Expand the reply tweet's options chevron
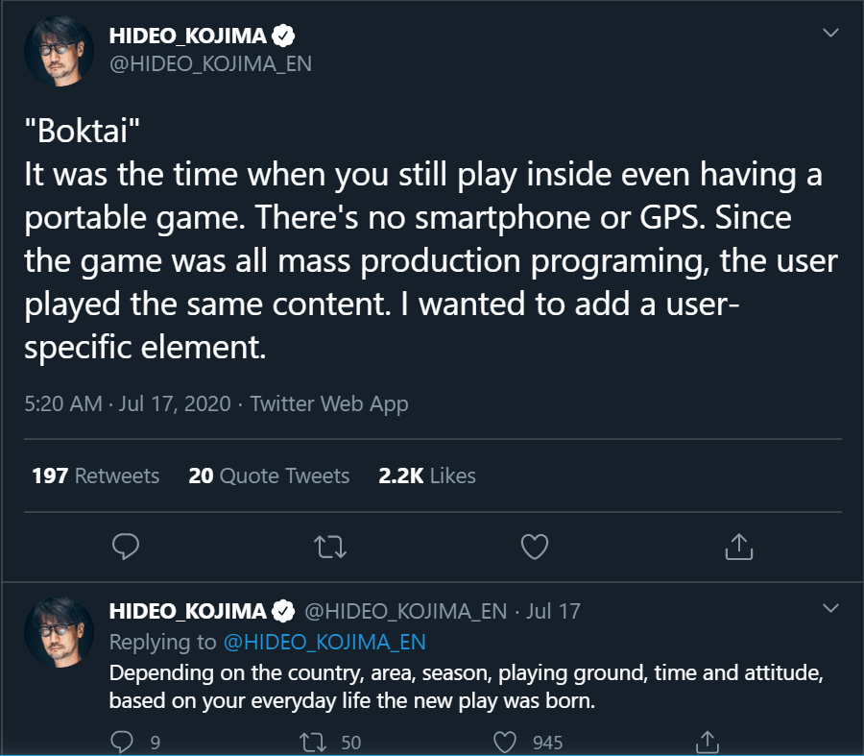 831,608
